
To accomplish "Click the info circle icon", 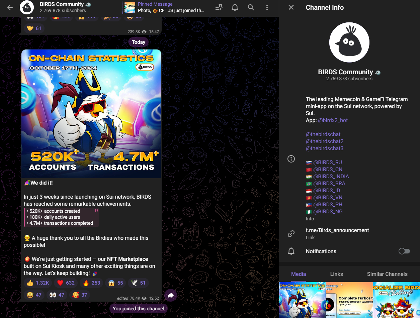I will point(291,159).
